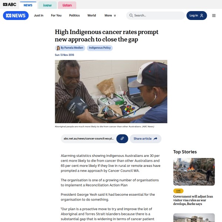This screenshot has width=222, height=222.
Task: Click the user profile icon in Log in
Action: point(202,16)
